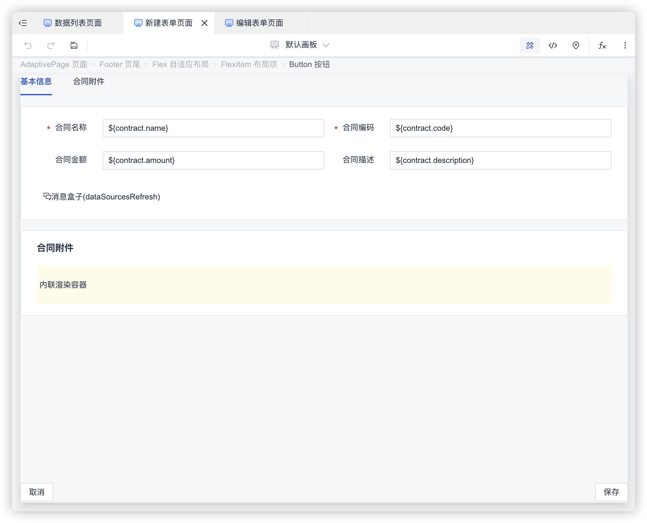Click the save disk icon
The image size is (647, 523).
coord(74,45)
